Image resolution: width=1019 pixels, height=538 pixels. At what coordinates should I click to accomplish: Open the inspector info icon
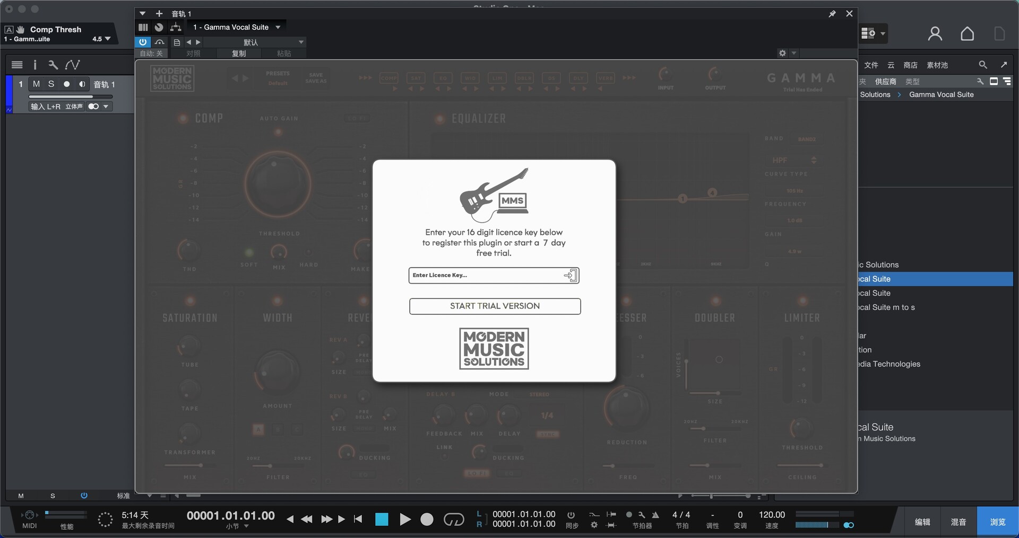pyautogui.click(x=35, y=65)
